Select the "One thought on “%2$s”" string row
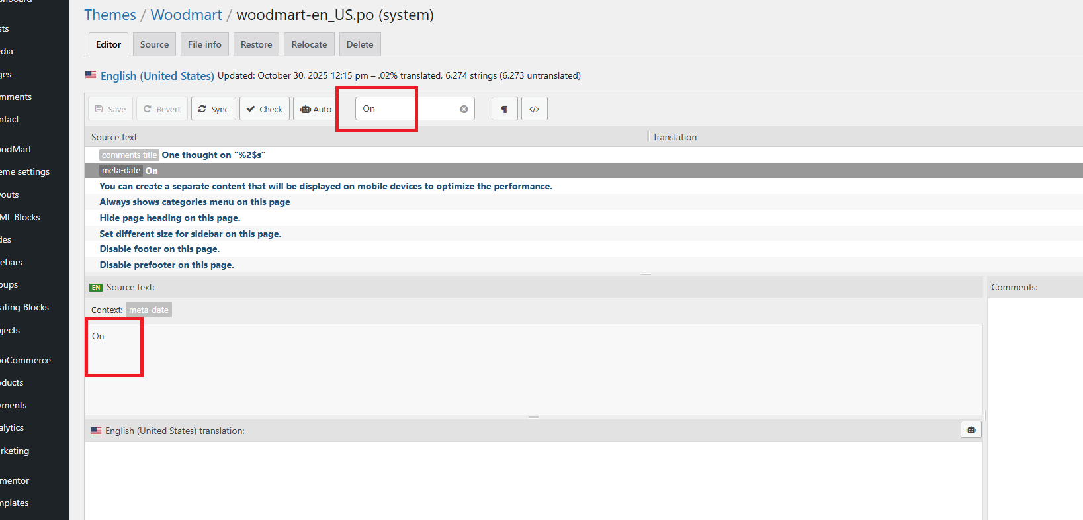This screenshot has height=520, width=1083. tap(584, 155)
